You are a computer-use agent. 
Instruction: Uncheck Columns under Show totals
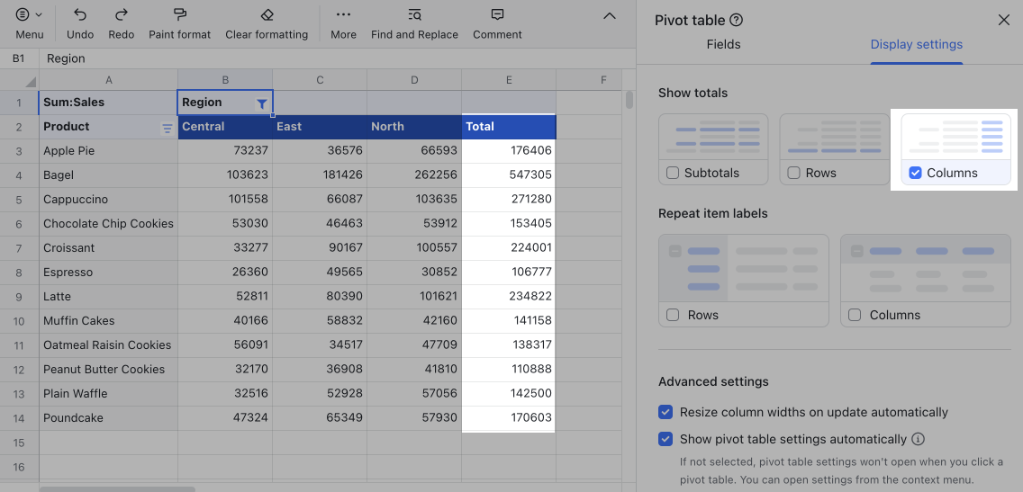coord(915,173)
